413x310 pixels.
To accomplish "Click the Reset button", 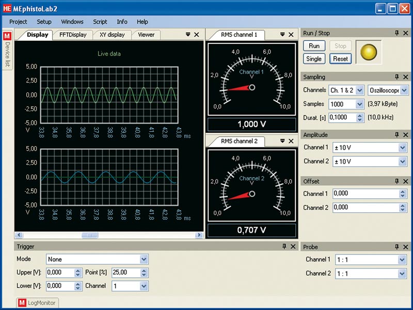I will tap(340, 59).
